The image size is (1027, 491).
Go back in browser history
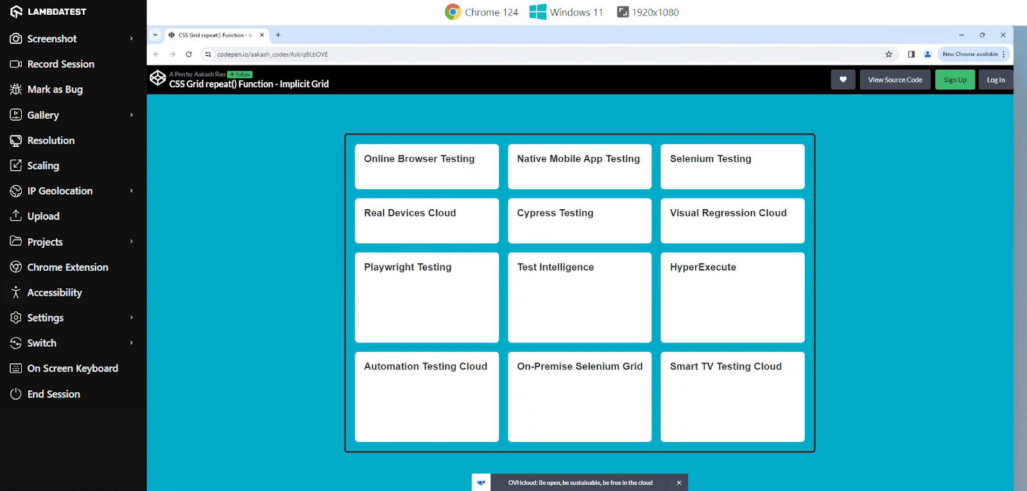coord(156,55)
